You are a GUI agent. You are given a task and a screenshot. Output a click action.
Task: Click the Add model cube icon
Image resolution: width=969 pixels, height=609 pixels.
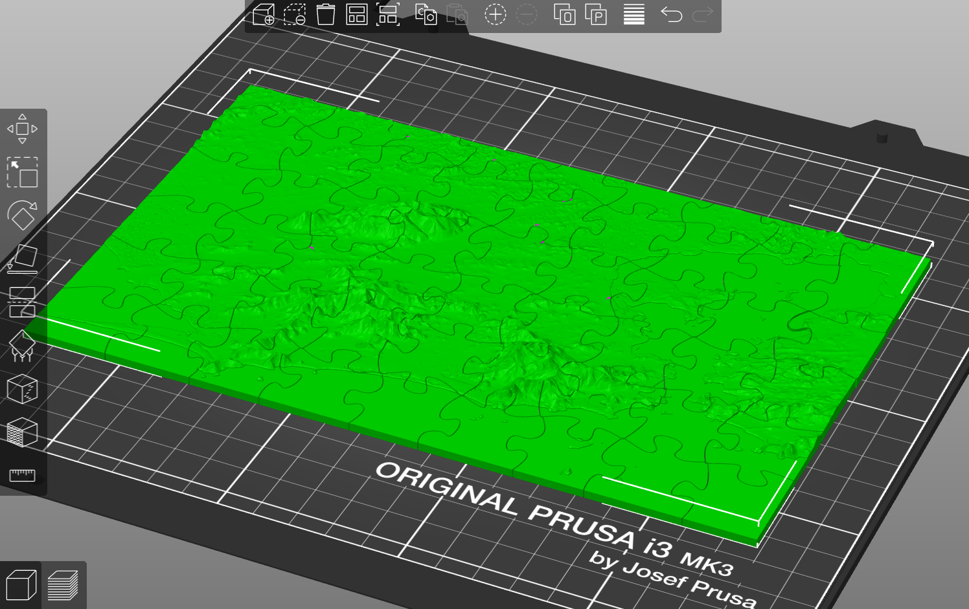(264, 14)
